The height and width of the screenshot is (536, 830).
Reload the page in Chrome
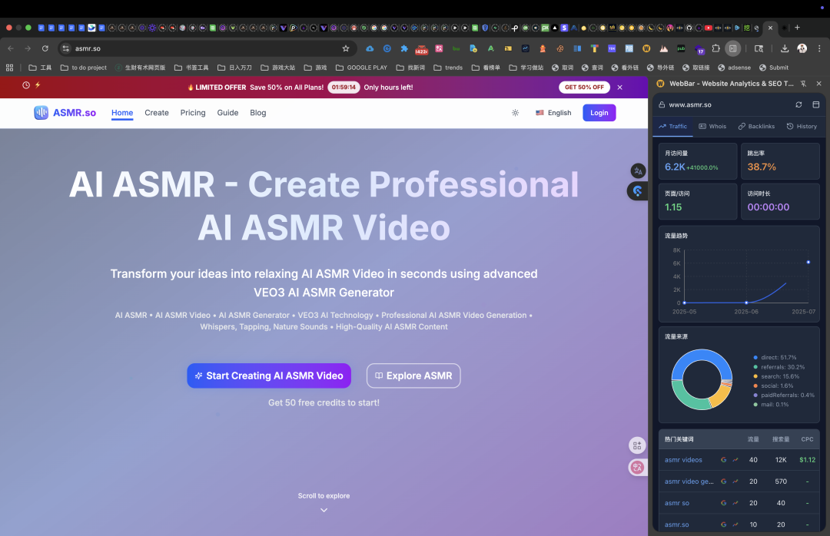pos(45,48)
